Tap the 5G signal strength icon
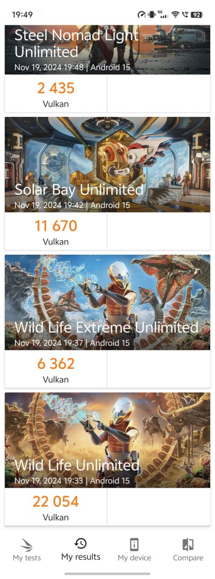The height and width of the screenshot is (579, 215). pyautogui.click(x=163, y=14)
